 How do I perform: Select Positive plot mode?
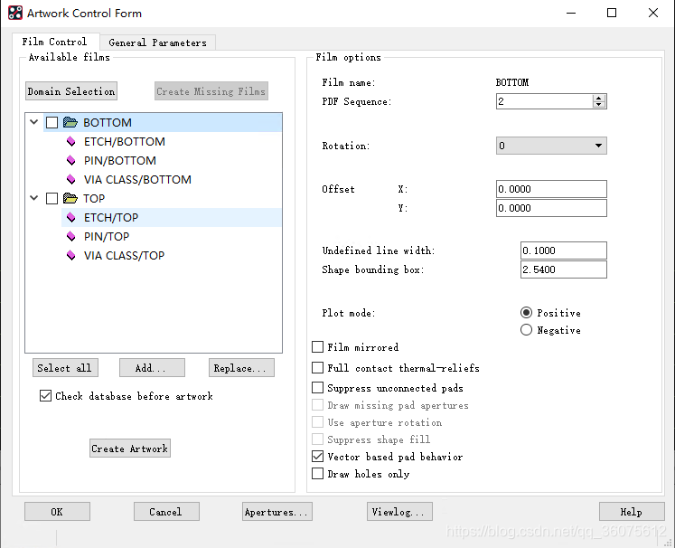pyautogui.click(x=526, y=312)
